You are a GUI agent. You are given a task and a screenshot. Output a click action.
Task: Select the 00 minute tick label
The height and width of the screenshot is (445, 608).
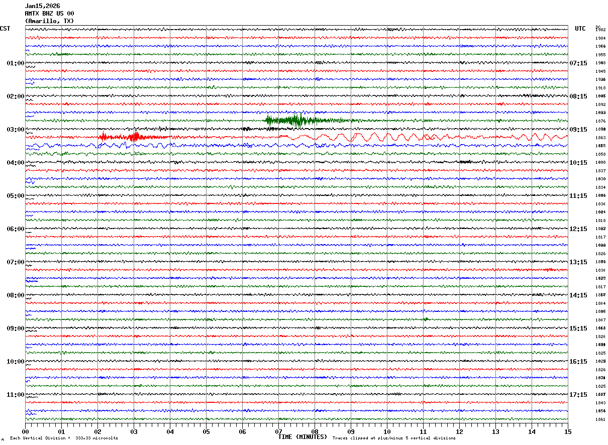26,431
